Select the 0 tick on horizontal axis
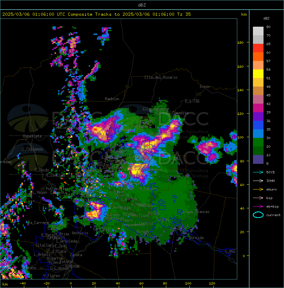 [71, 284]
